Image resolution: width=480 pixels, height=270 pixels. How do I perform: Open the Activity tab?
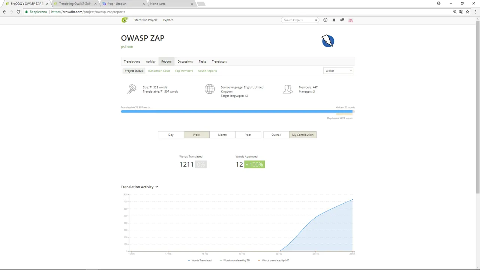(151, 61)
